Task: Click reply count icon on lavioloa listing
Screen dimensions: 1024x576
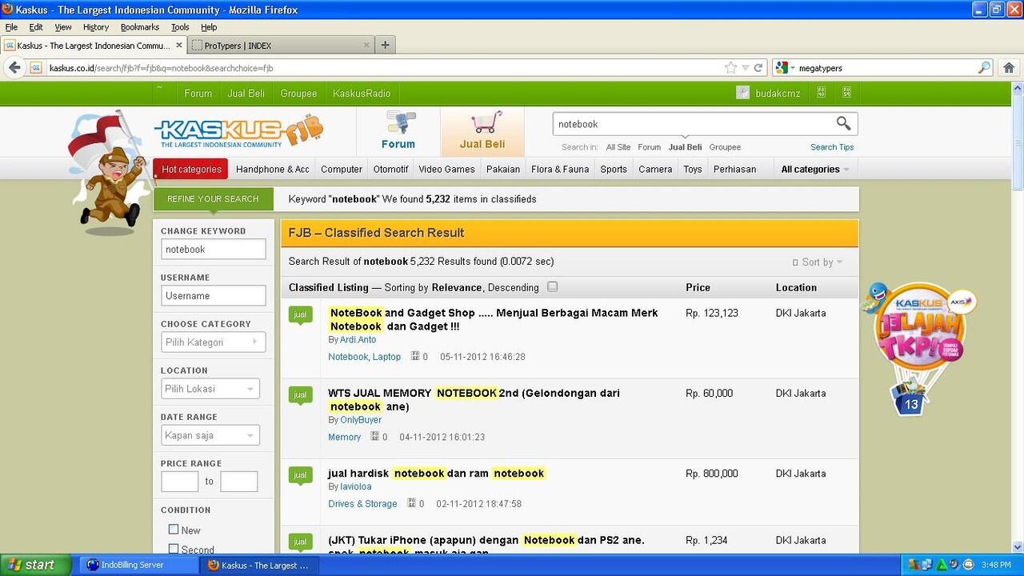Action: coord(411,503)
